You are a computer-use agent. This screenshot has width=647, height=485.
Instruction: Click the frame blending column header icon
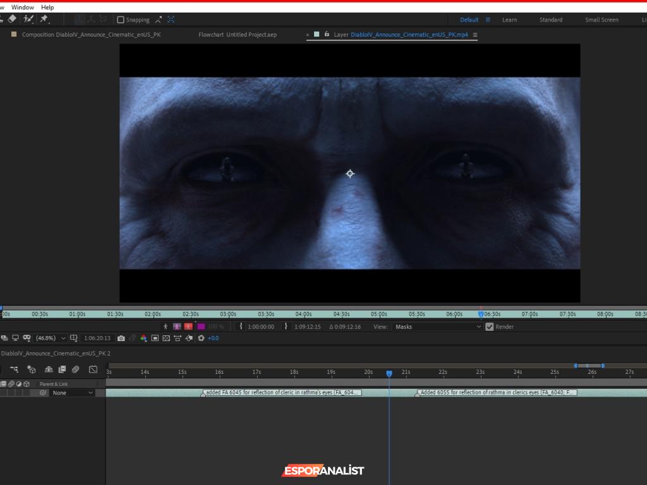(x=3, y=383)
